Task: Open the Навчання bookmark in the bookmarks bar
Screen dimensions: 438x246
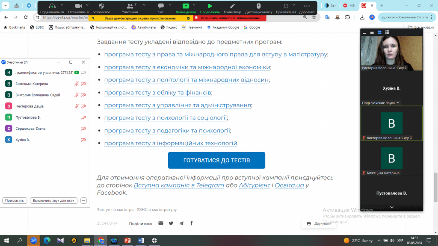Action: [x=193, y=27]
